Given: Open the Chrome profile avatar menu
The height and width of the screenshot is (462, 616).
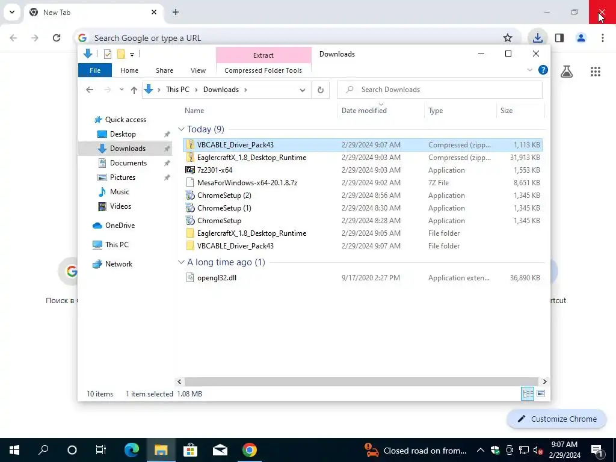Looking at the screenshot, I should 581,38.
